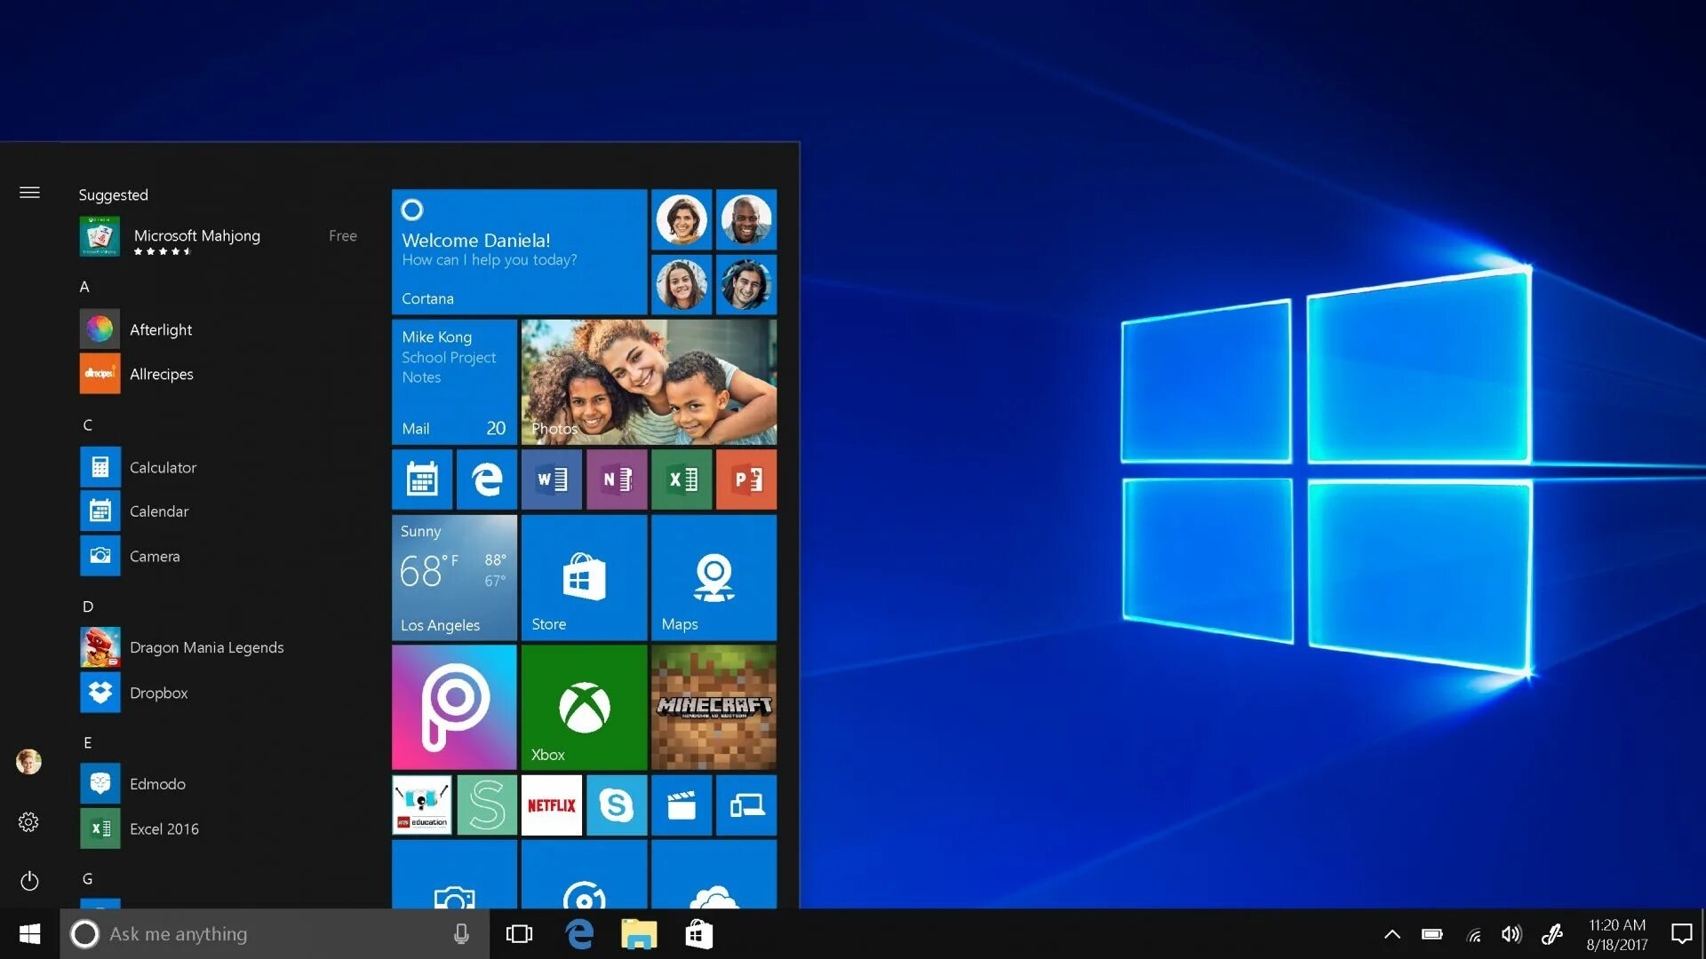Open Microsoft Store tile
Image resolution: width=1706 pixels, height=959 pixels.
(584, 576)
